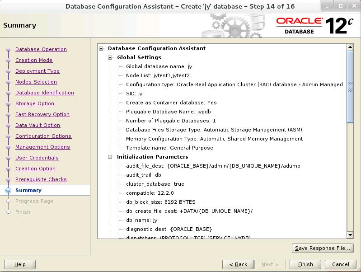Go back with the Back button
The image size is (361, 272).
coord(238,264)
